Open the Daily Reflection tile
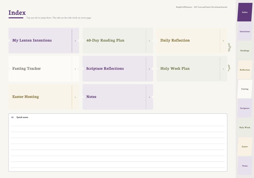254x178 pixels. pos(192,40)
